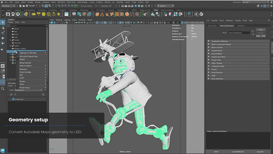The height and width of the screenshot is (154, 273).
Task: Open the Render Setup submenu
Action: [33, 88]
